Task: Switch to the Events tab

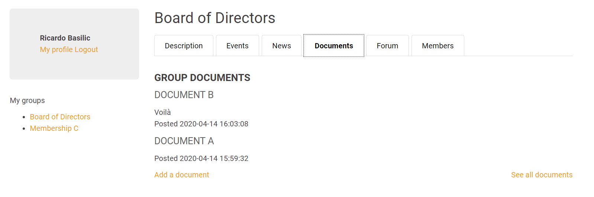Action: (237, 46)
